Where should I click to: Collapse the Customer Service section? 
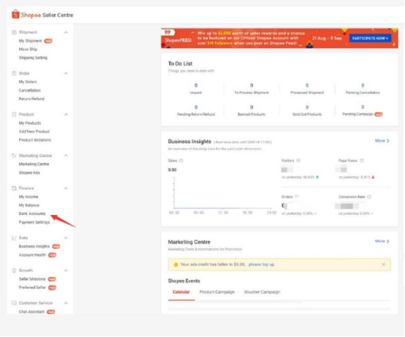pos(66,303)
